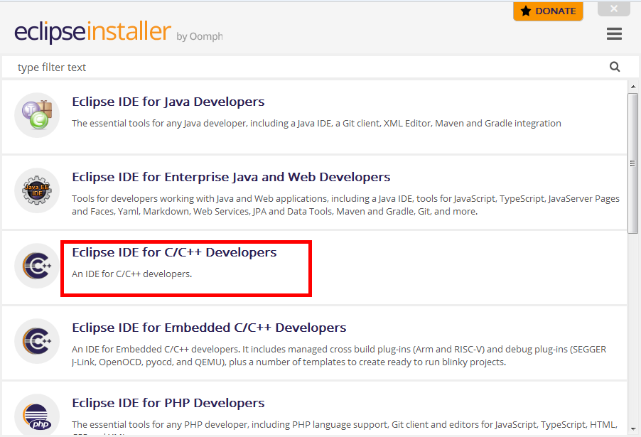Viewport: 641px width, 437px height.
Task: Select Eclipse IDE for Enterprise Java and Web Developers
Action: (231, 177)
